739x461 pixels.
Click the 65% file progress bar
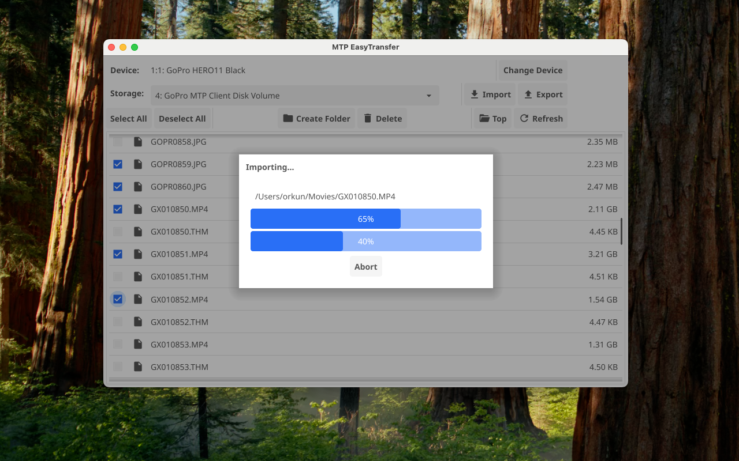[x=365, y=219]
